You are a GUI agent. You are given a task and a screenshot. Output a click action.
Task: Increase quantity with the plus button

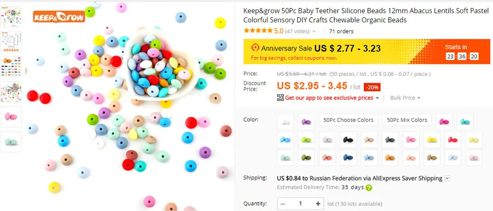(x=318, y=204)
